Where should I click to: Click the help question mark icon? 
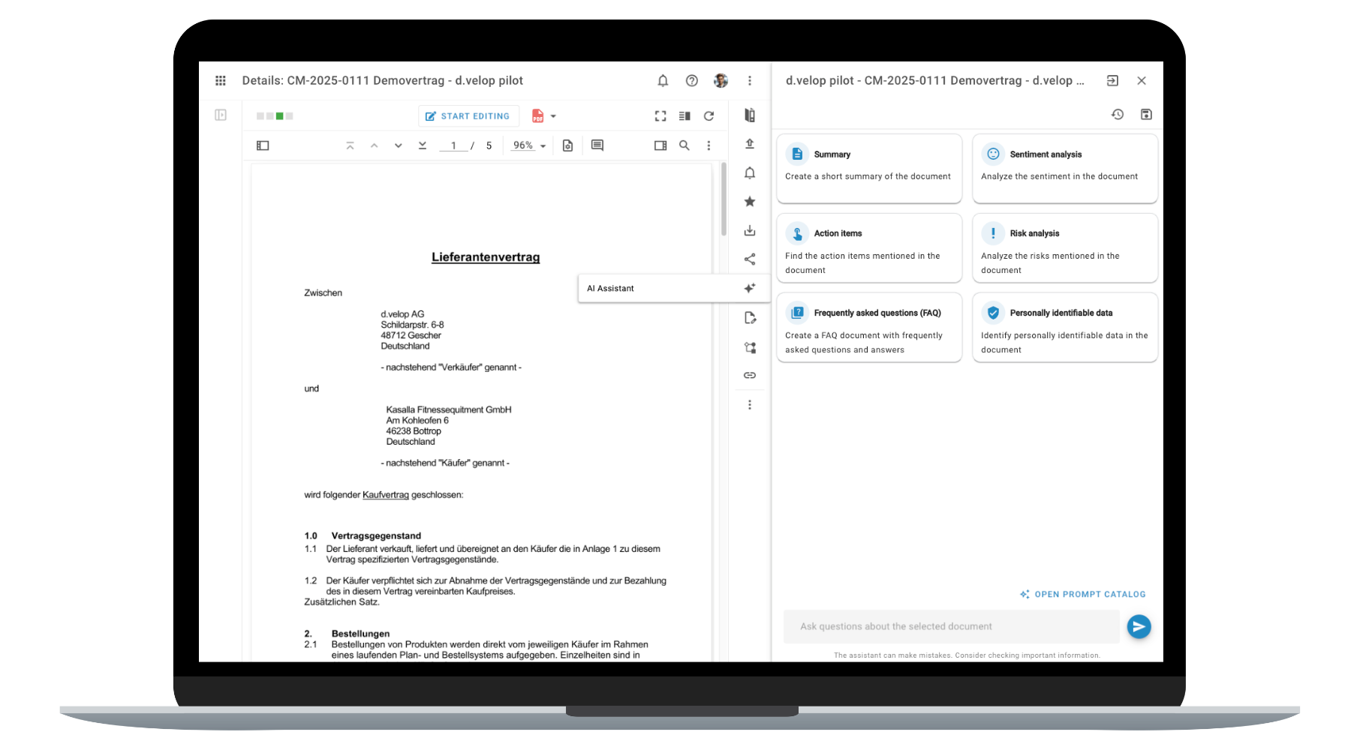(692, 81)
